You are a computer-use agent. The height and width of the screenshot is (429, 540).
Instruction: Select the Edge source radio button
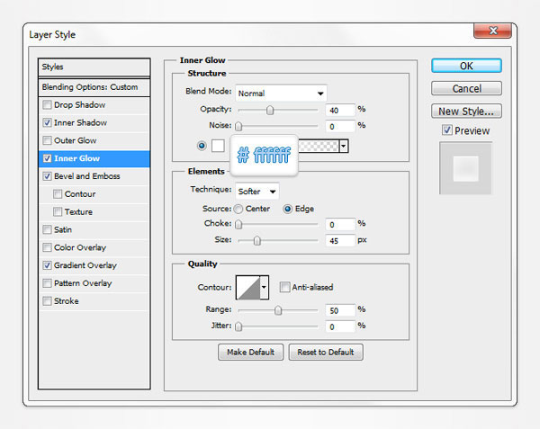(288, 209)
